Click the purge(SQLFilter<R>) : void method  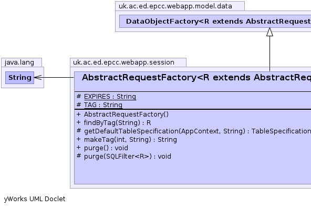[127, 156]
